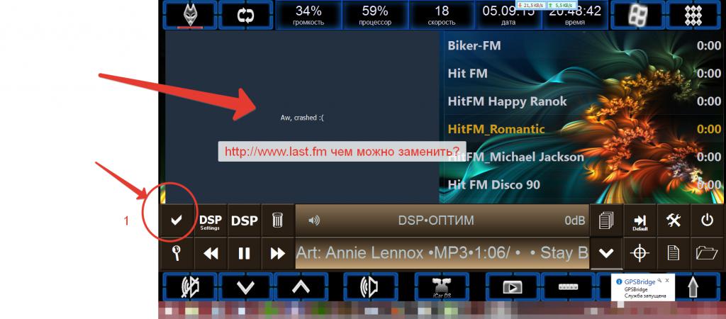Pause the current track
This screenshot has height=319, width=726.
pos(245,253)
